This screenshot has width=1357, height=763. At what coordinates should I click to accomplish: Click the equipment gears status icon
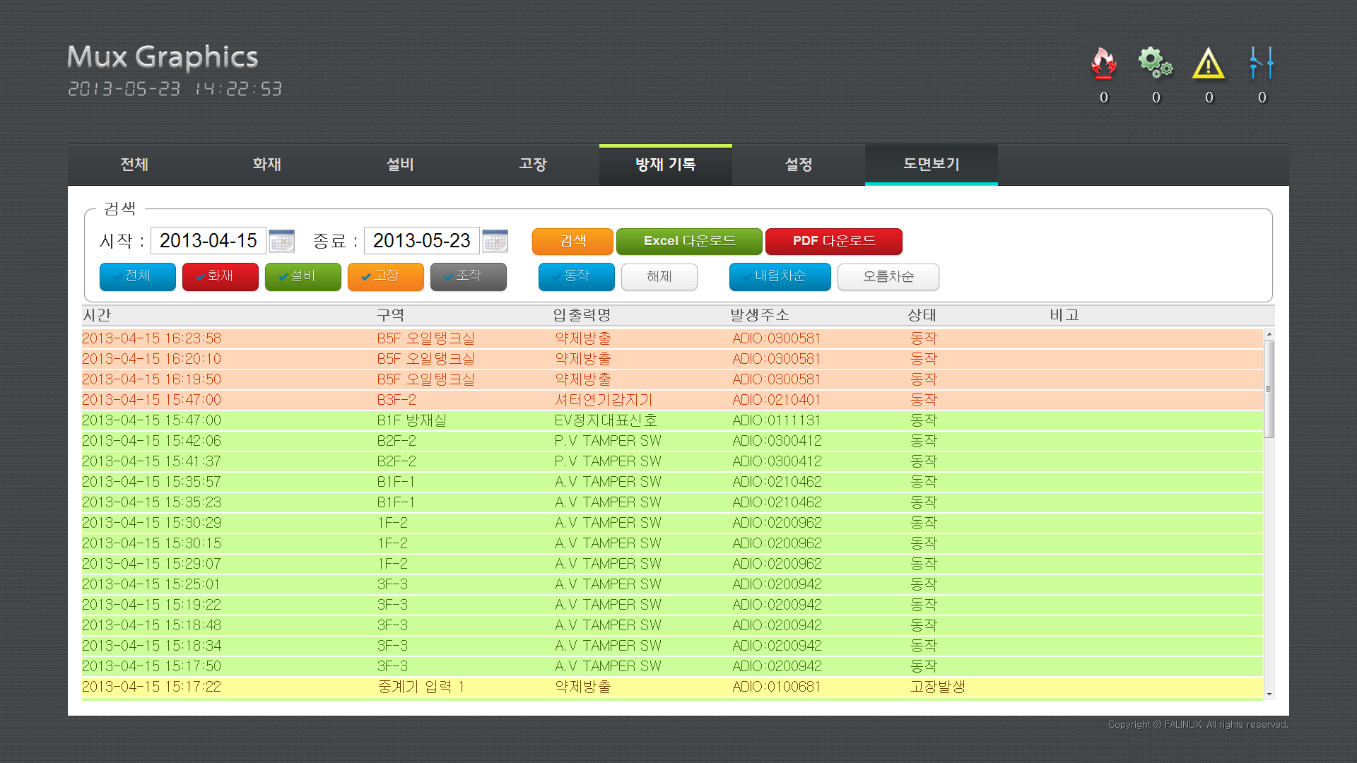point(1156,63)
